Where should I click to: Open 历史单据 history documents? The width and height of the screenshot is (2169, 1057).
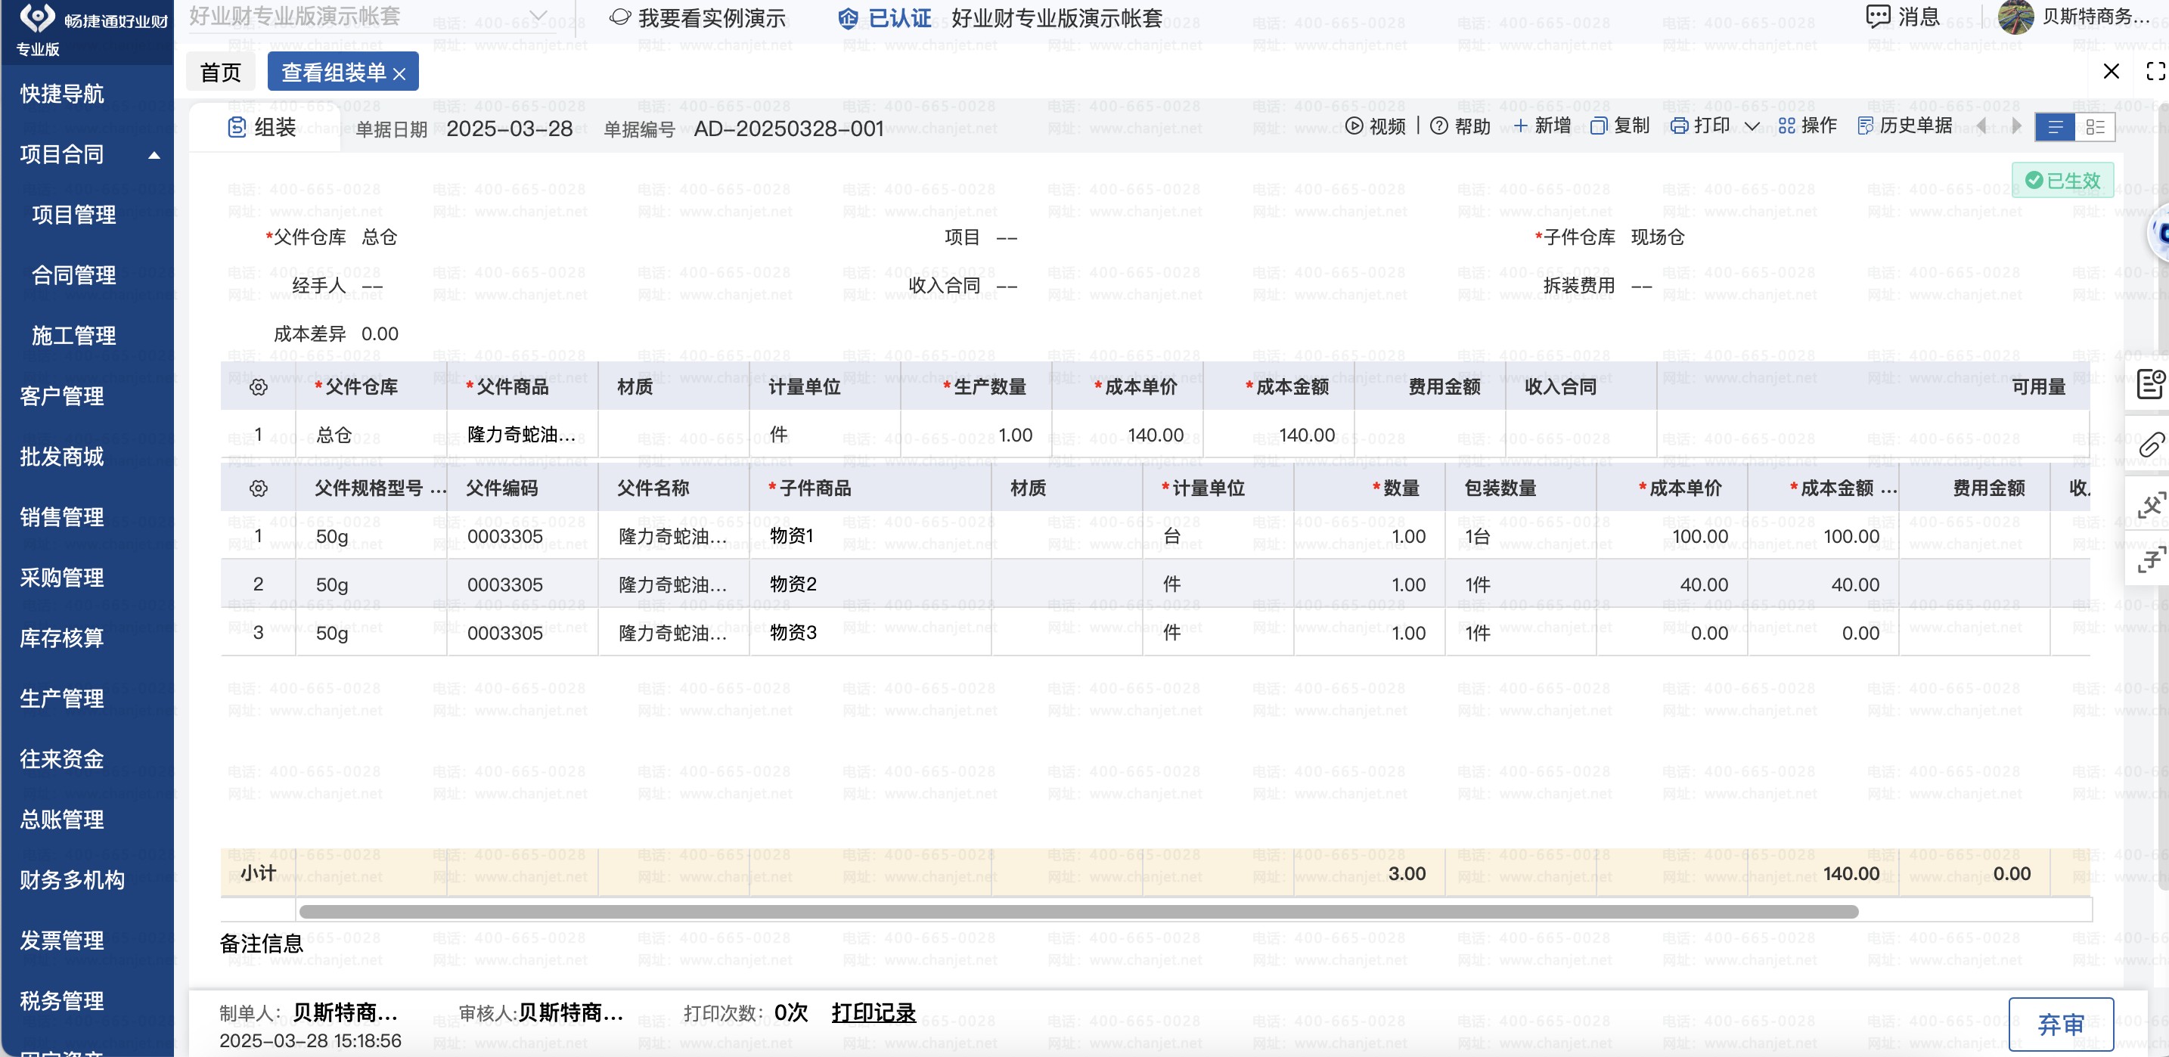(x=1904, y=126)
